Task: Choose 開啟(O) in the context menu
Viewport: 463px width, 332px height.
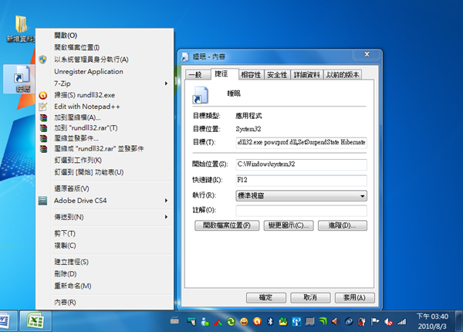Action: (x=104, y=36)
